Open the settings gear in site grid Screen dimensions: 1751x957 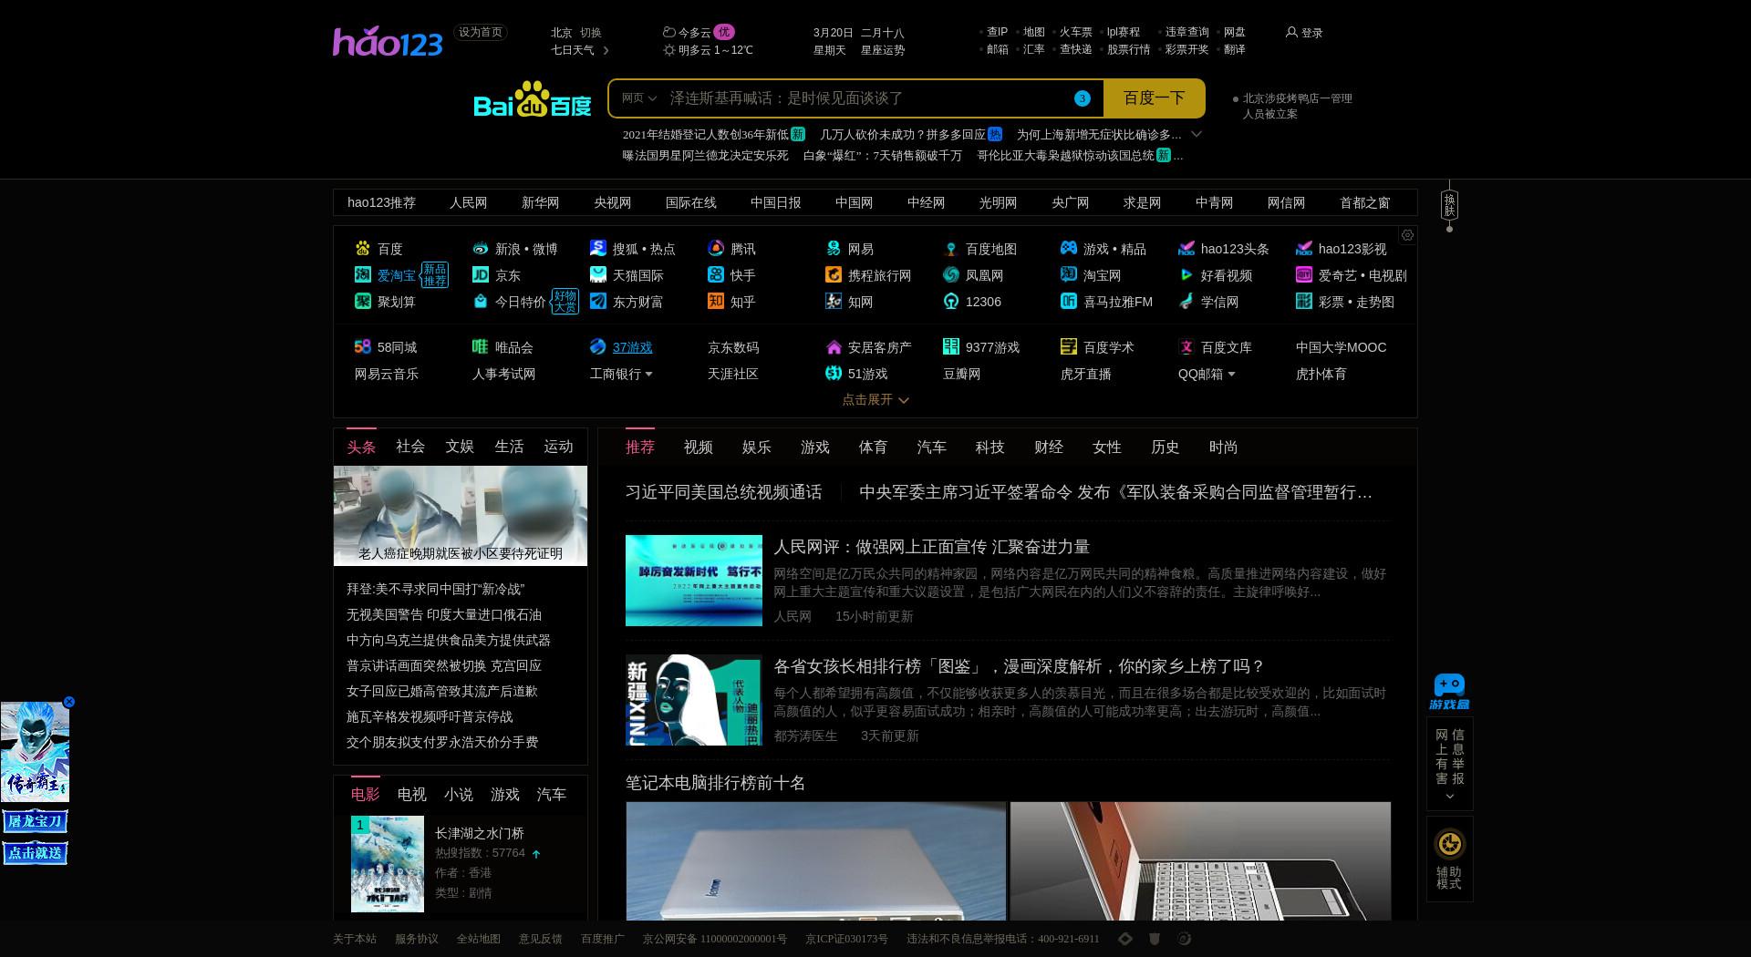tap(1407, 235)
